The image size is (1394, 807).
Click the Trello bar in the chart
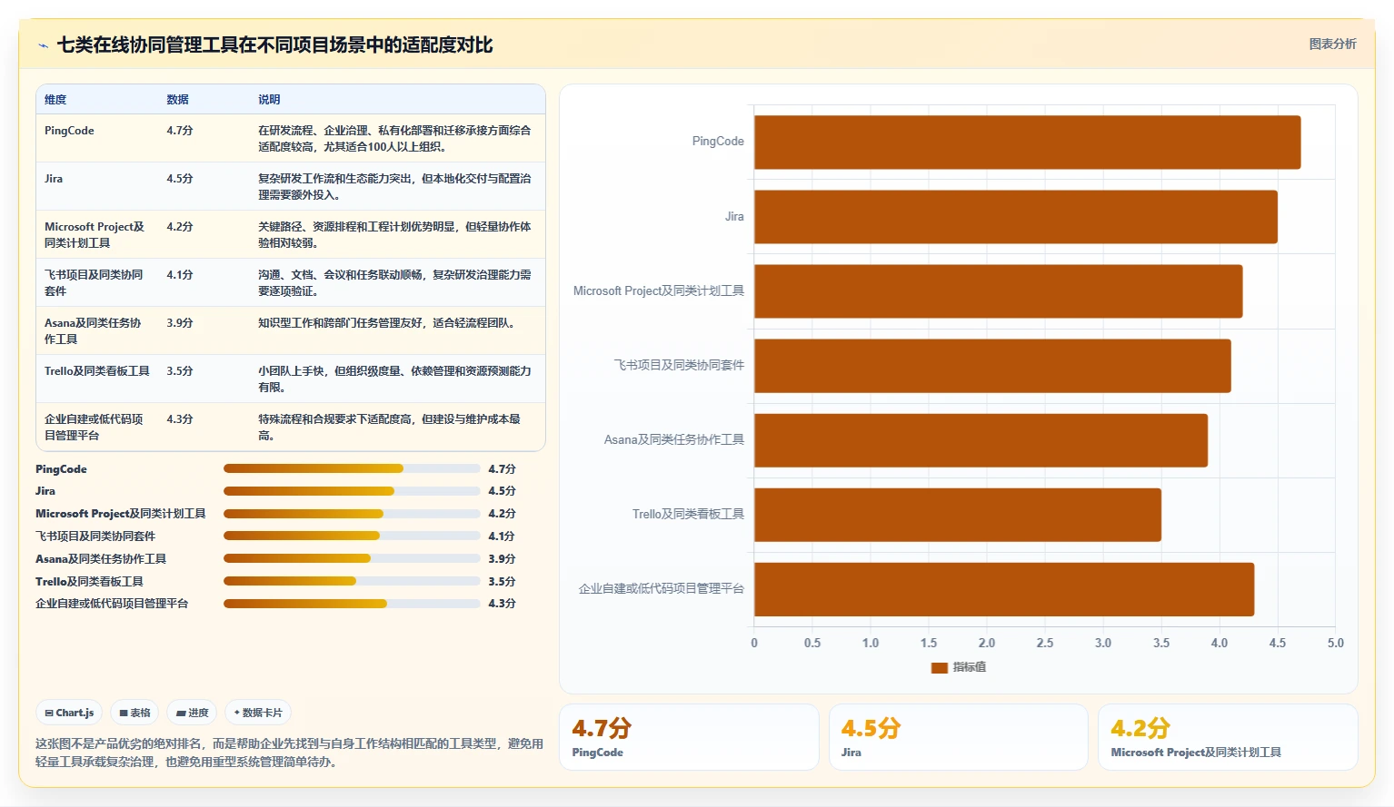point(958,515)
